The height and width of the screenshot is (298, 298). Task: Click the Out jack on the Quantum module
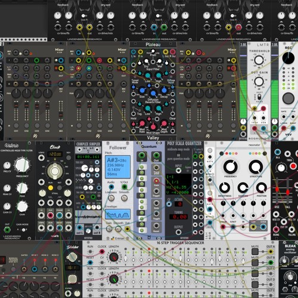pos(156,155)
